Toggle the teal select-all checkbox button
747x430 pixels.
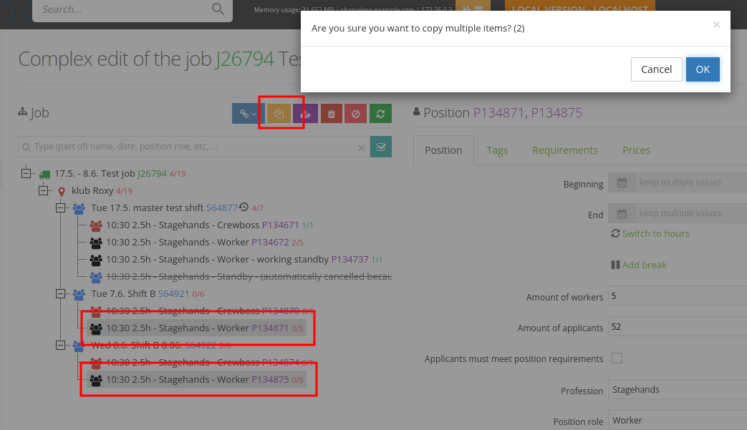pos(381,147)
